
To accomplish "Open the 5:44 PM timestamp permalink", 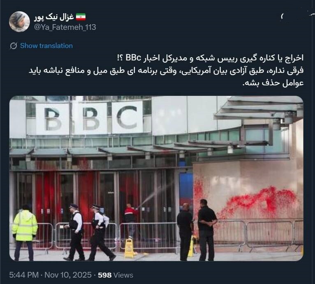I will tap(24, 275).
